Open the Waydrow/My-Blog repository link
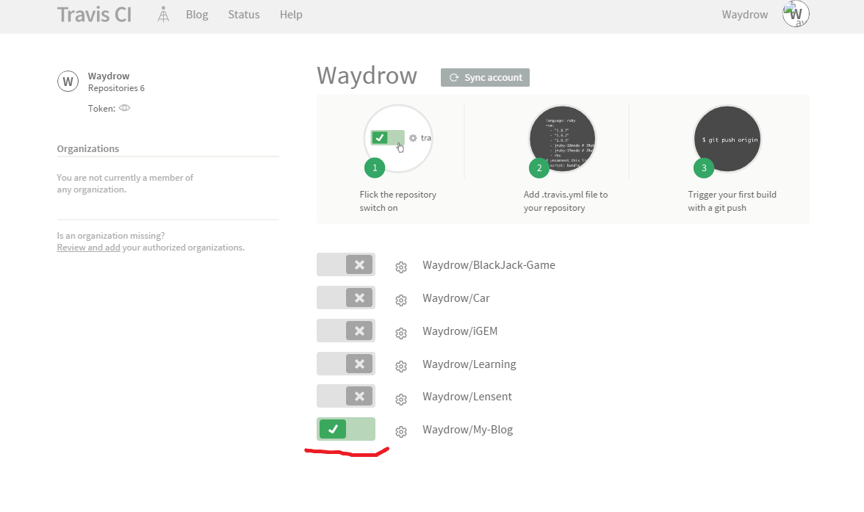The width and height of the screenshot is (864, 512). (468, 430)
